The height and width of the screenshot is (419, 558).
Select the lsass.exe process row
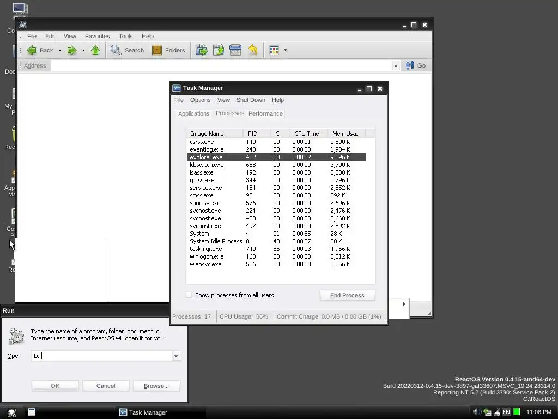point(276,172)
